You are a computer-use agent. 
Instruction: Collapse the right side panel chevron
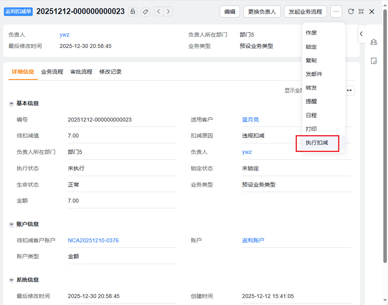(x=361, y=34)
